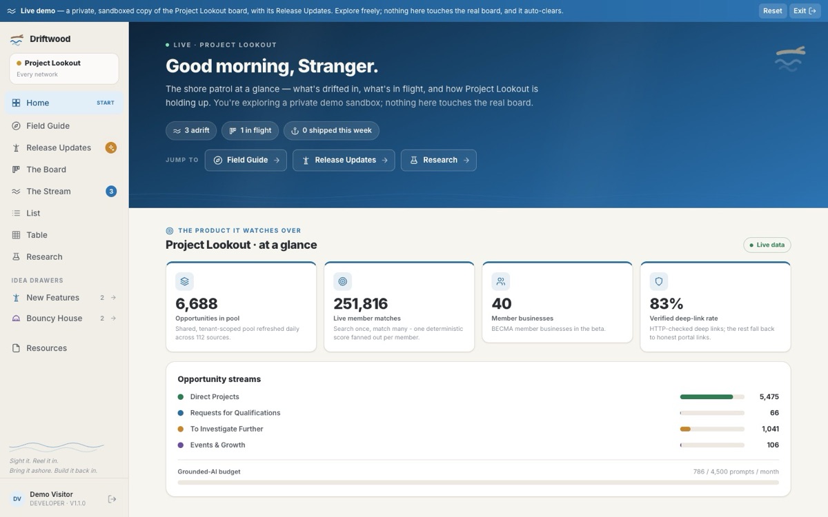Jump to Field Guide hero button
Image resolution: width=828 pixels, height=517 pixels.
point(246,160)
